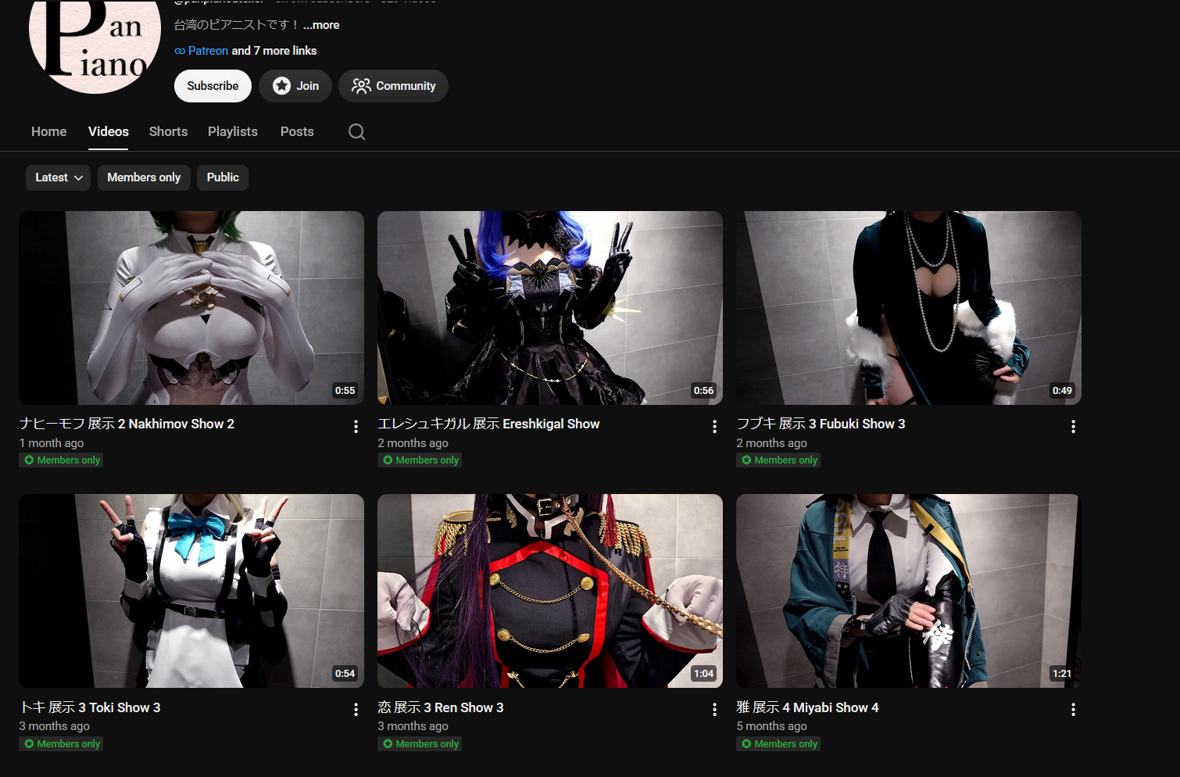Click '1 month ago' under Nakhimov Show 2
Image resolution: width=1180 pixels, height=777 pixels.
(x=52, y=443)
